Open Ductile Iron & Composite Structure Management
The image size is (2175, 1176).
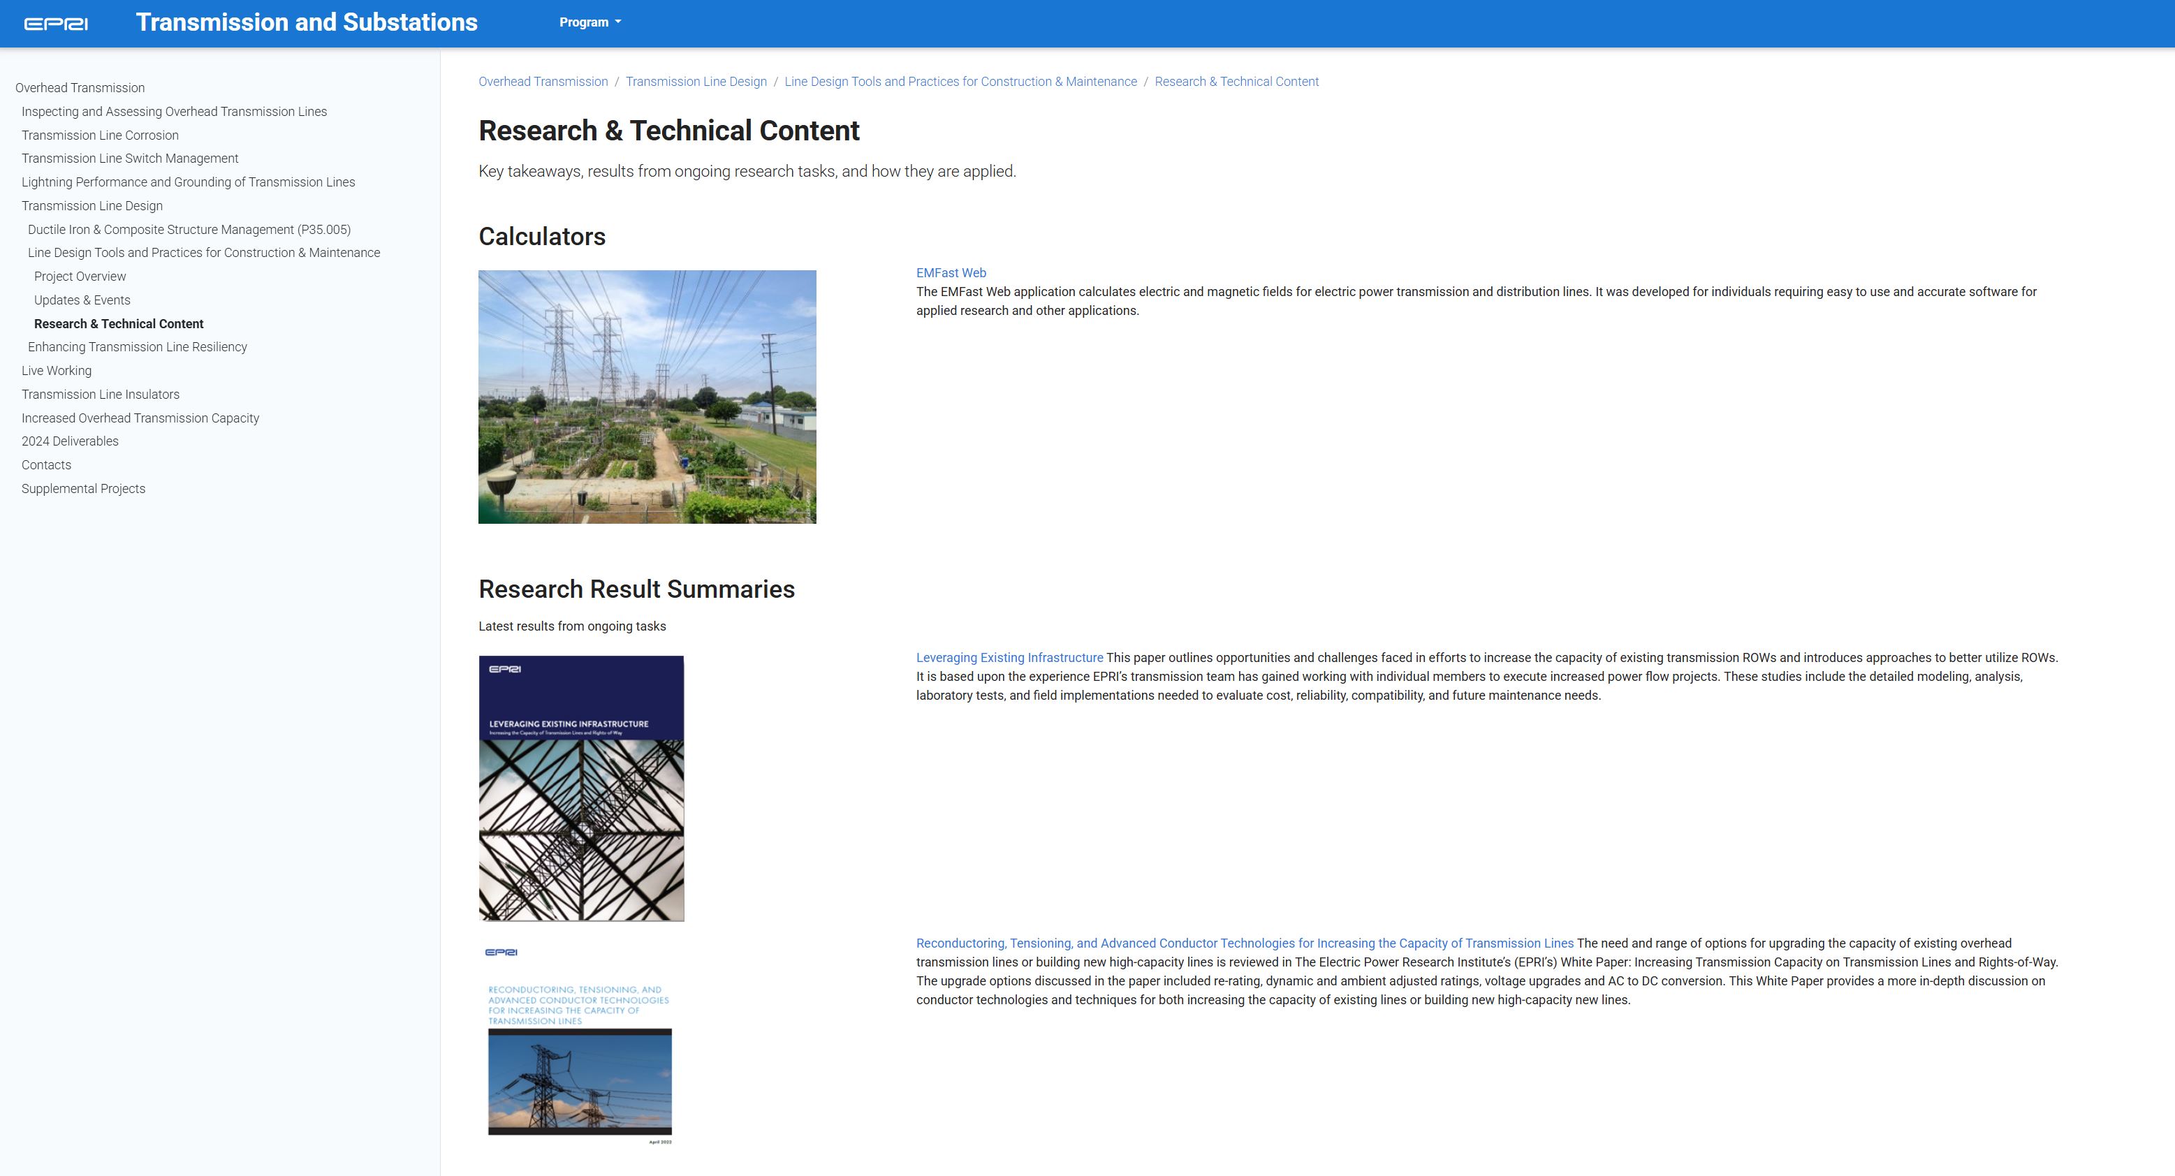[x=189, y=230]
